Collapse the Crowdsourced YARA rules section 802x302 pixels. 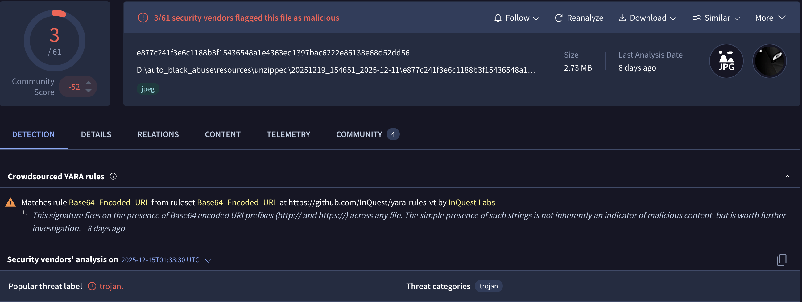click(788, 176)
